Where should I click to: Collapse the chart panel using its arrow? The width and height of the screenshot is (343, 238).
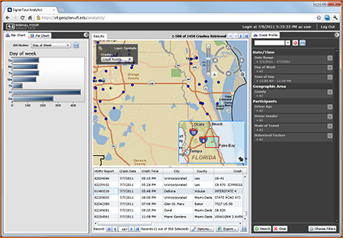(86, 35)
